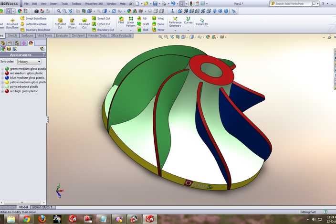
Task: Open the Edit menu
Action: (x=34, y=4)
